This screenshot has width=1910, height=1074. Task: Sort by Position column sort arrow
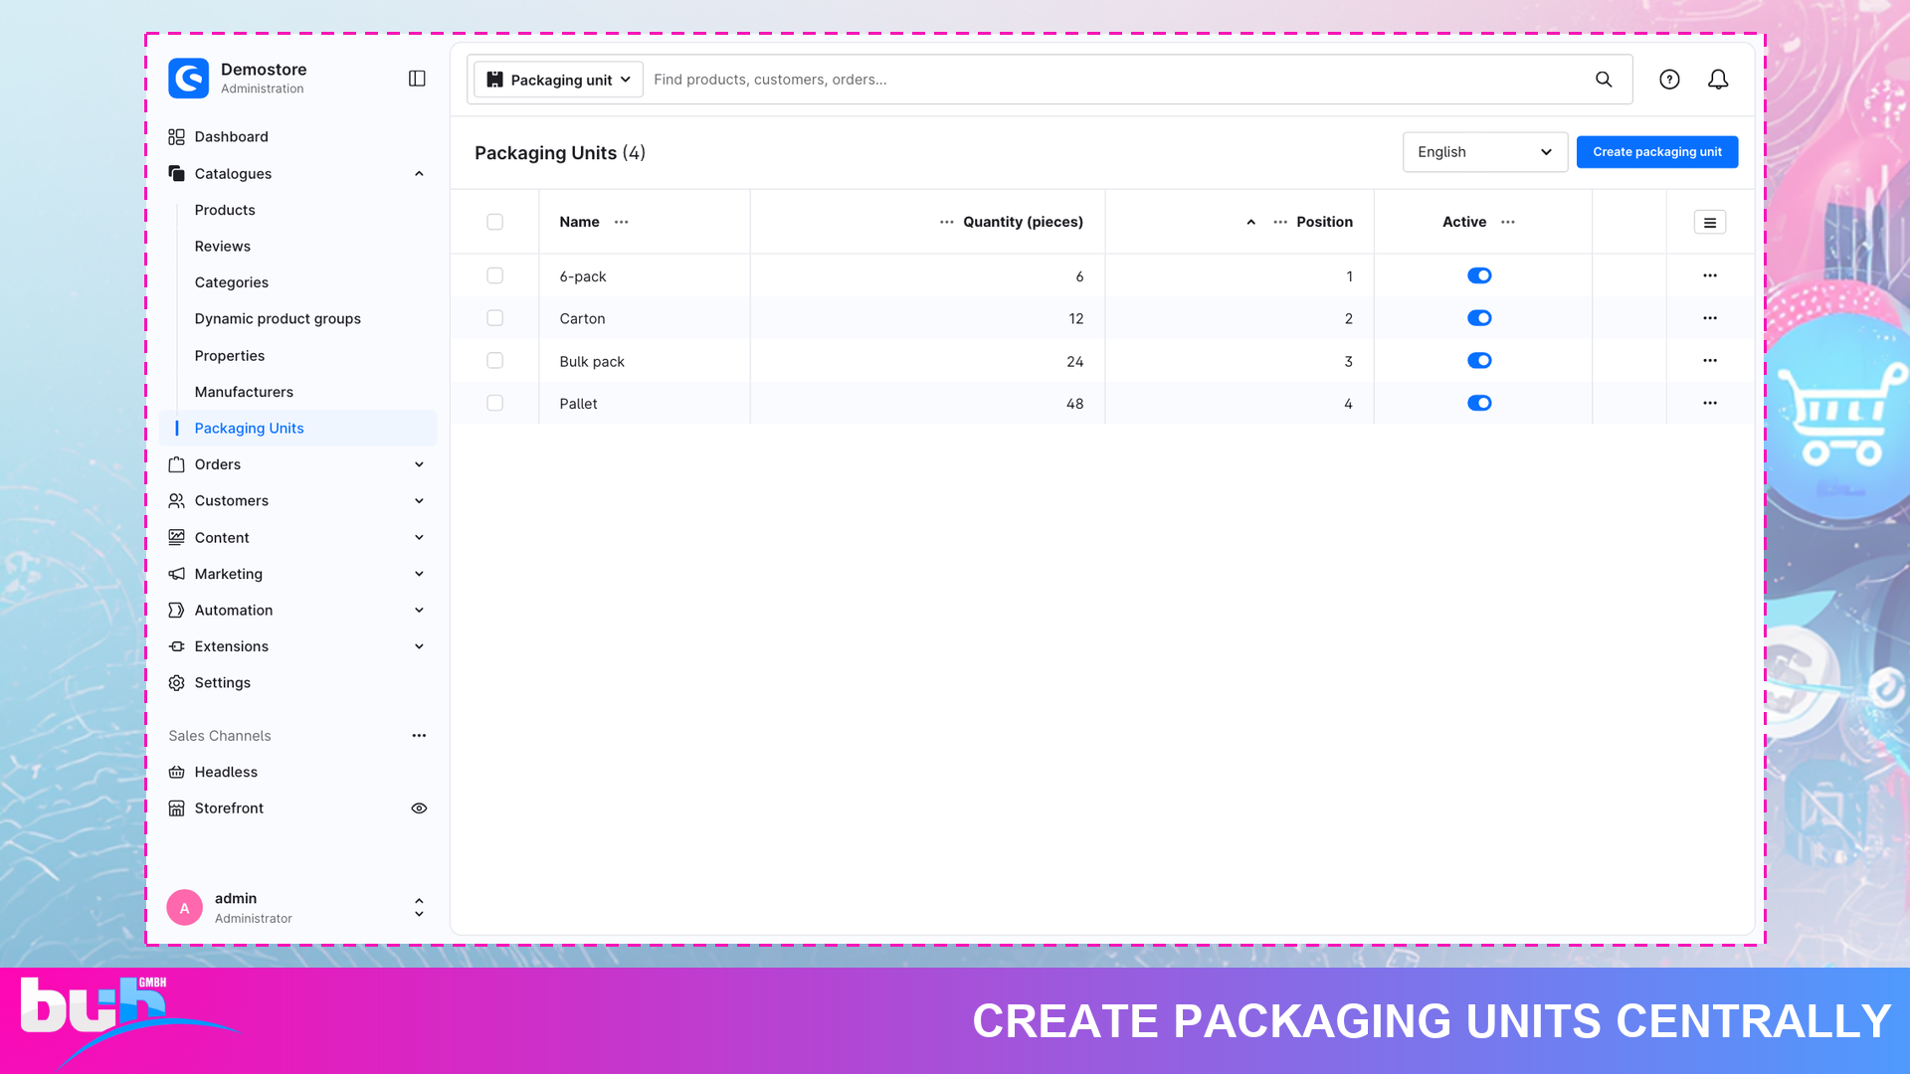point(1250,222)
